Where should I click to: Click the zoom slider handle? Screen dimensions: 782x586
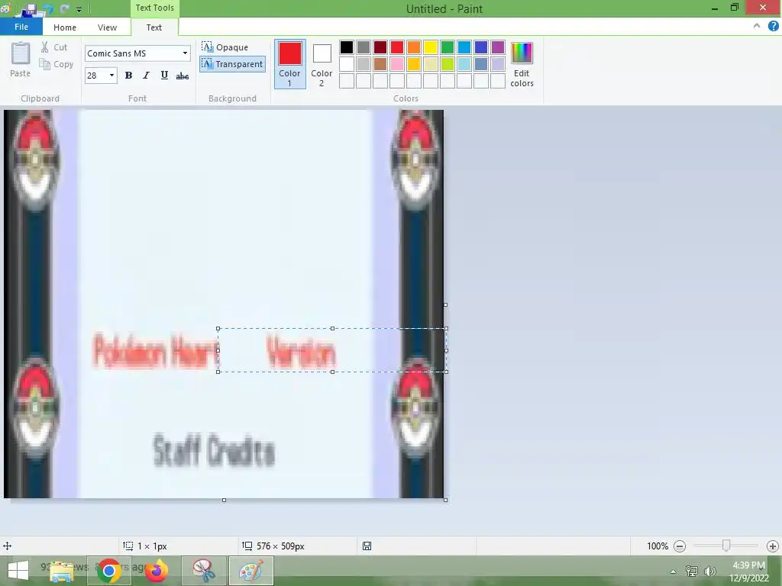[726, 546]
